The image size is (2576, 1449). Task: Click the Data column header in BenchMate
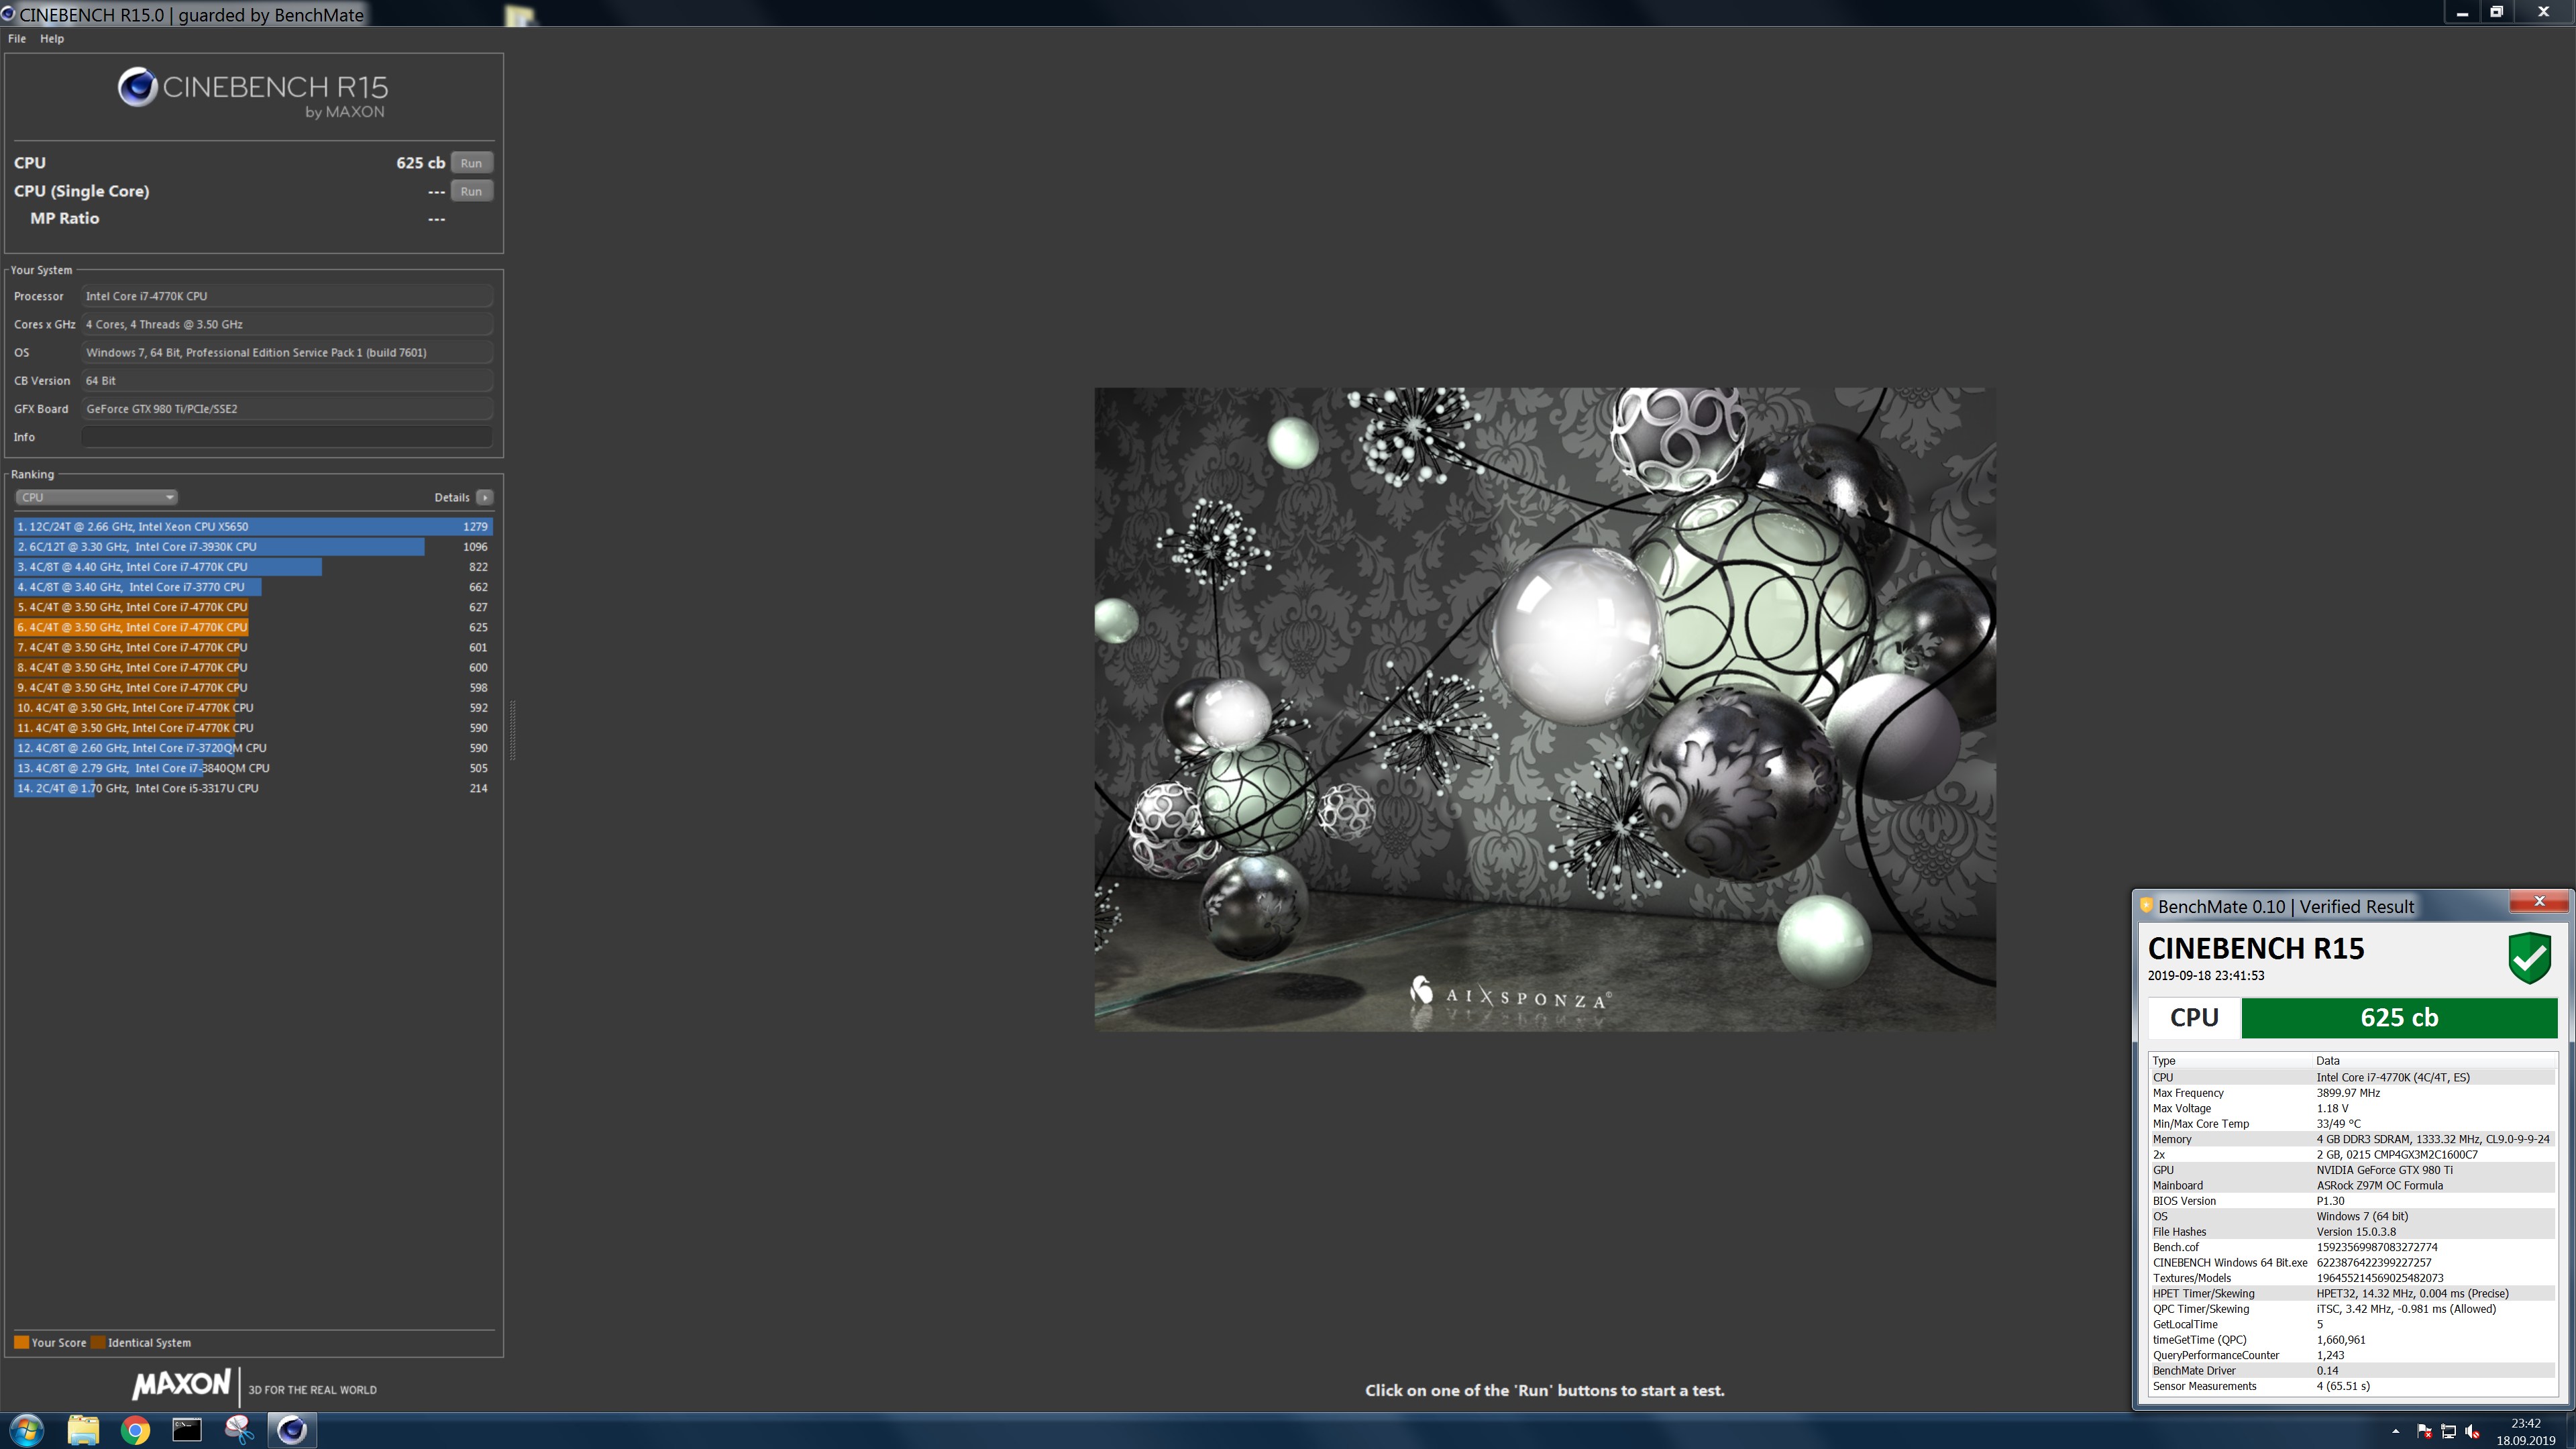2435,1061
